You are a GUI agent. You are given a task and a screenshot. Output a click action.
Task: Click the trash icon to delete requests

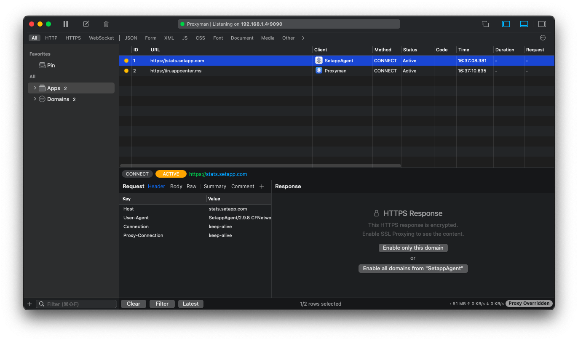106,24
